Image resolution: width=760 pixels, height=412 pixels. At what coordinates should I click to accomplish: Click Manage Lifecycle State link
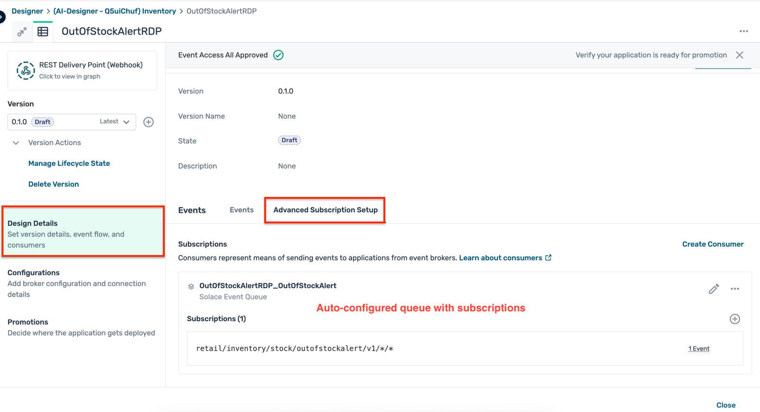tap(69, 163)
